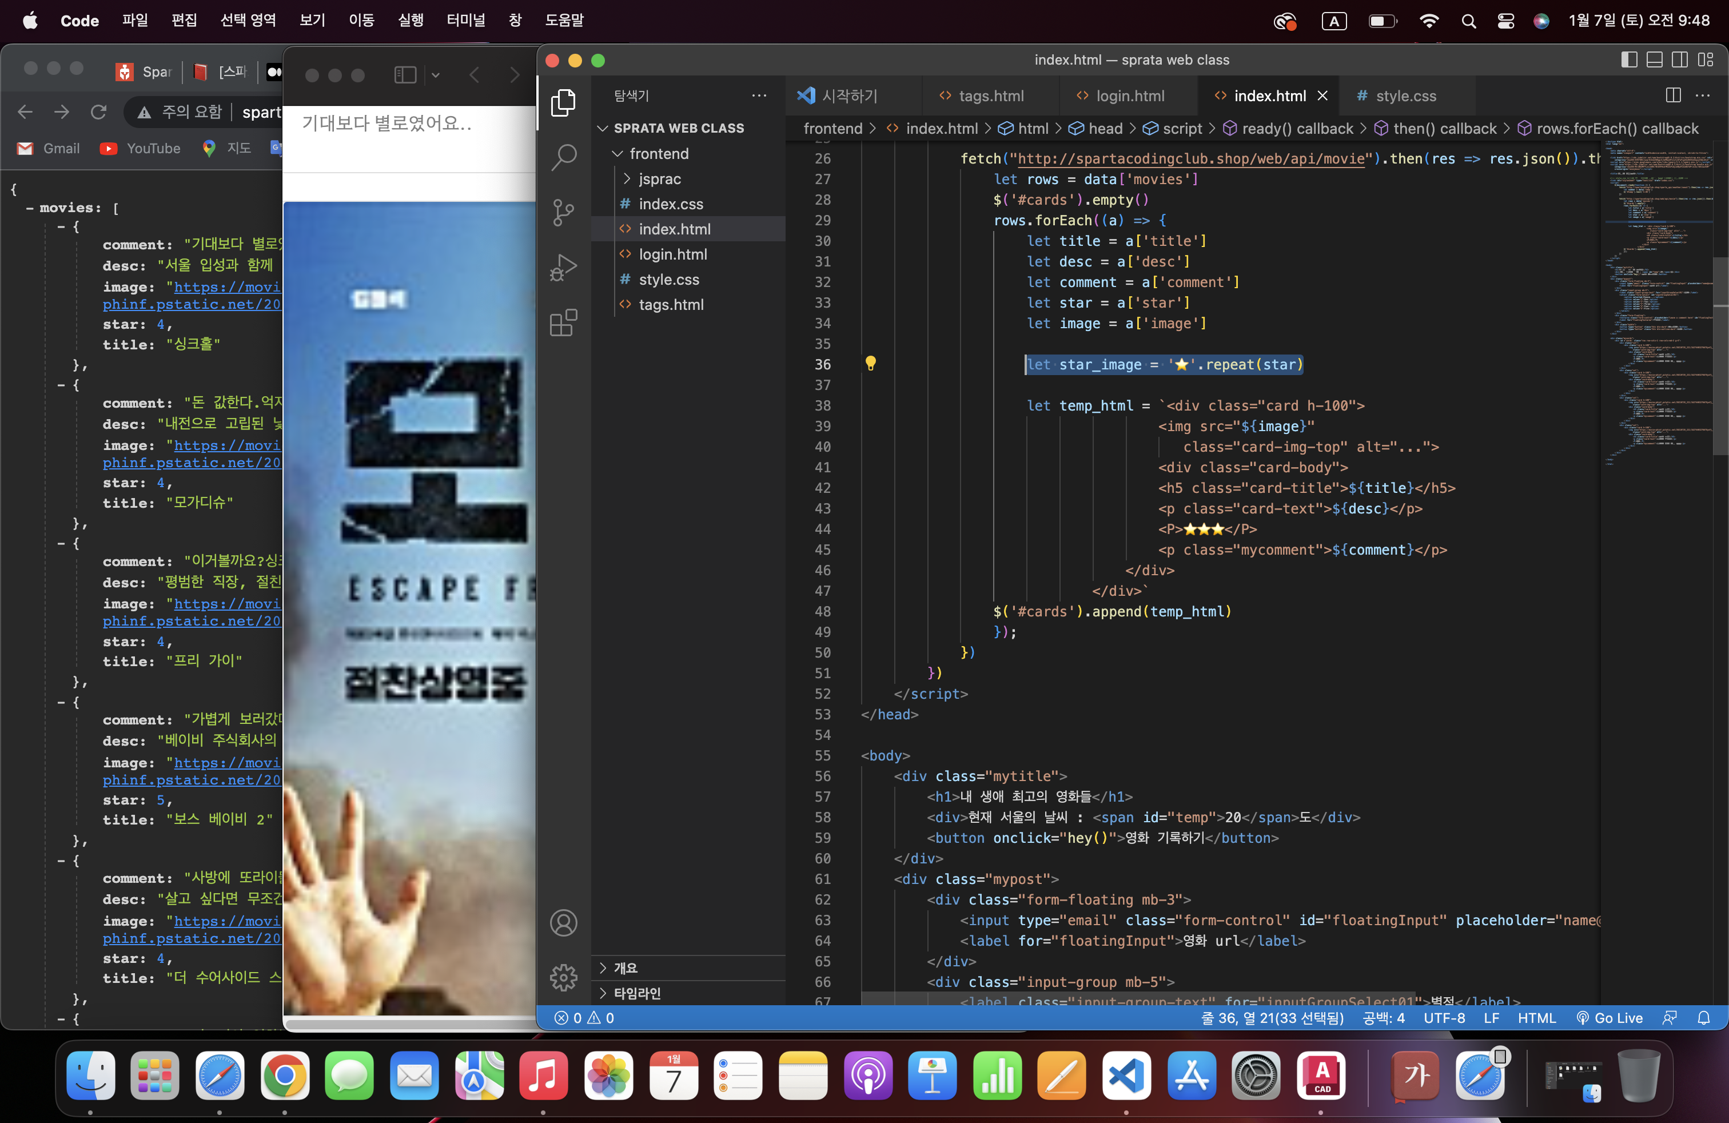Screen dimensions: 1729x1123
Task: Open the Accounts menu in activity bar
Action: [x=563, y=922]
